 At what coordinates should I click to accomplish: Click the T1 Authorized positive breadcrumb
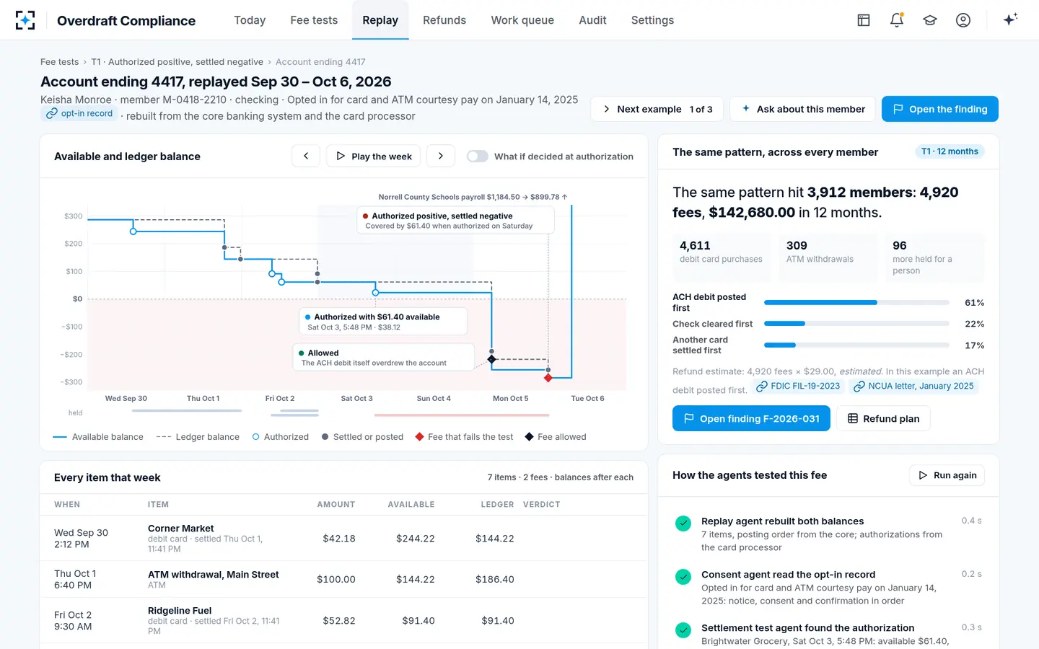tap(177, 62)
